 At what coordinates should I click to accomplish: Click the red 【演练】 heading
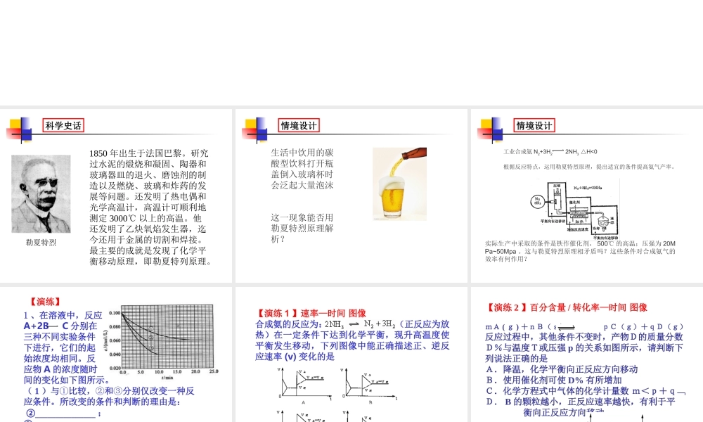[x=44, y=302]
